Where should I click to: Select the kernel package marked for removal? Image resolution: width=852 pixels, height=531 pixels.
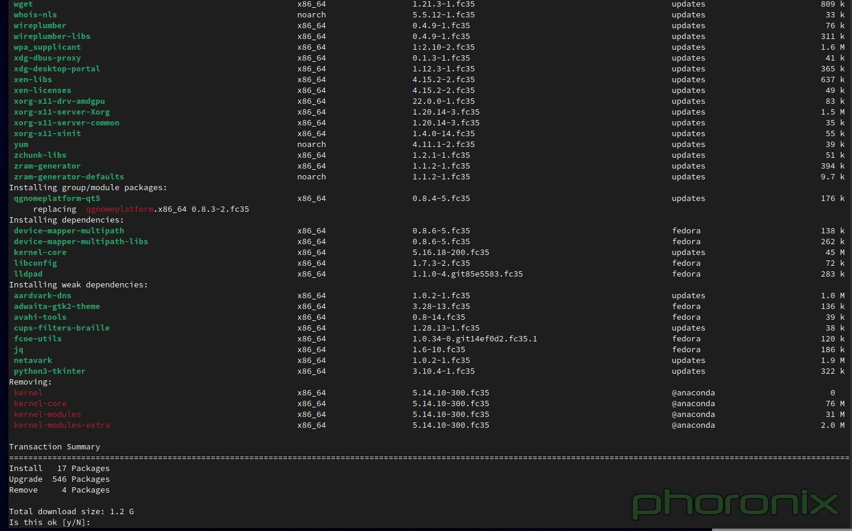28,392
